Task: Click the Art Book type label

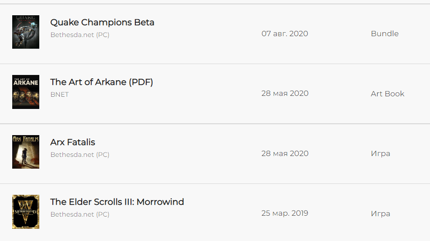Action: [388, 94]
